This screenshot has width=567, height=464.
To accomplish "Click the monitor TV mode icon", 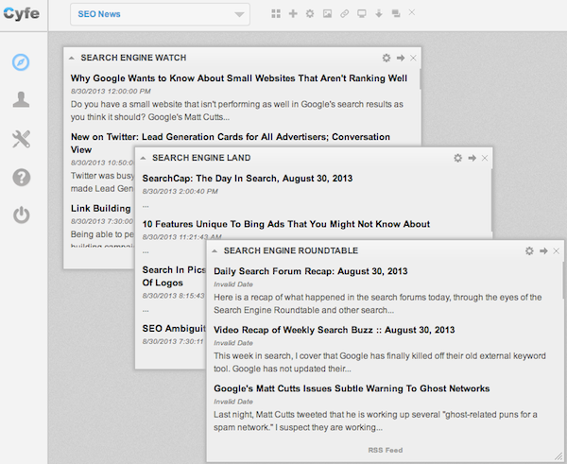I will tap(361, 14).
